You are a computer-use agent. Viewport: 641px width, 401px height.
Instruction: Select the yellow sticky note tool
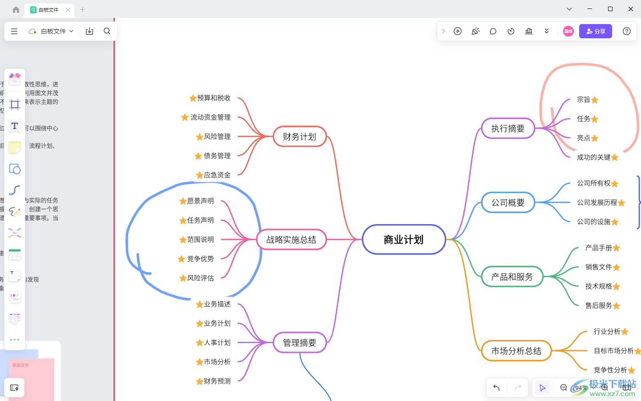pyautogui.click(x=15, y=147)
